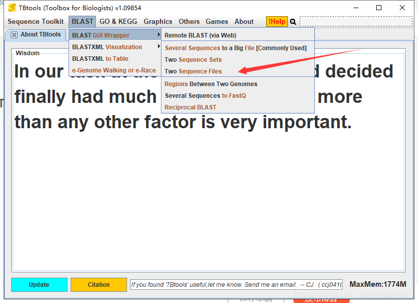Select Several Sequences to a Big File

238,48
